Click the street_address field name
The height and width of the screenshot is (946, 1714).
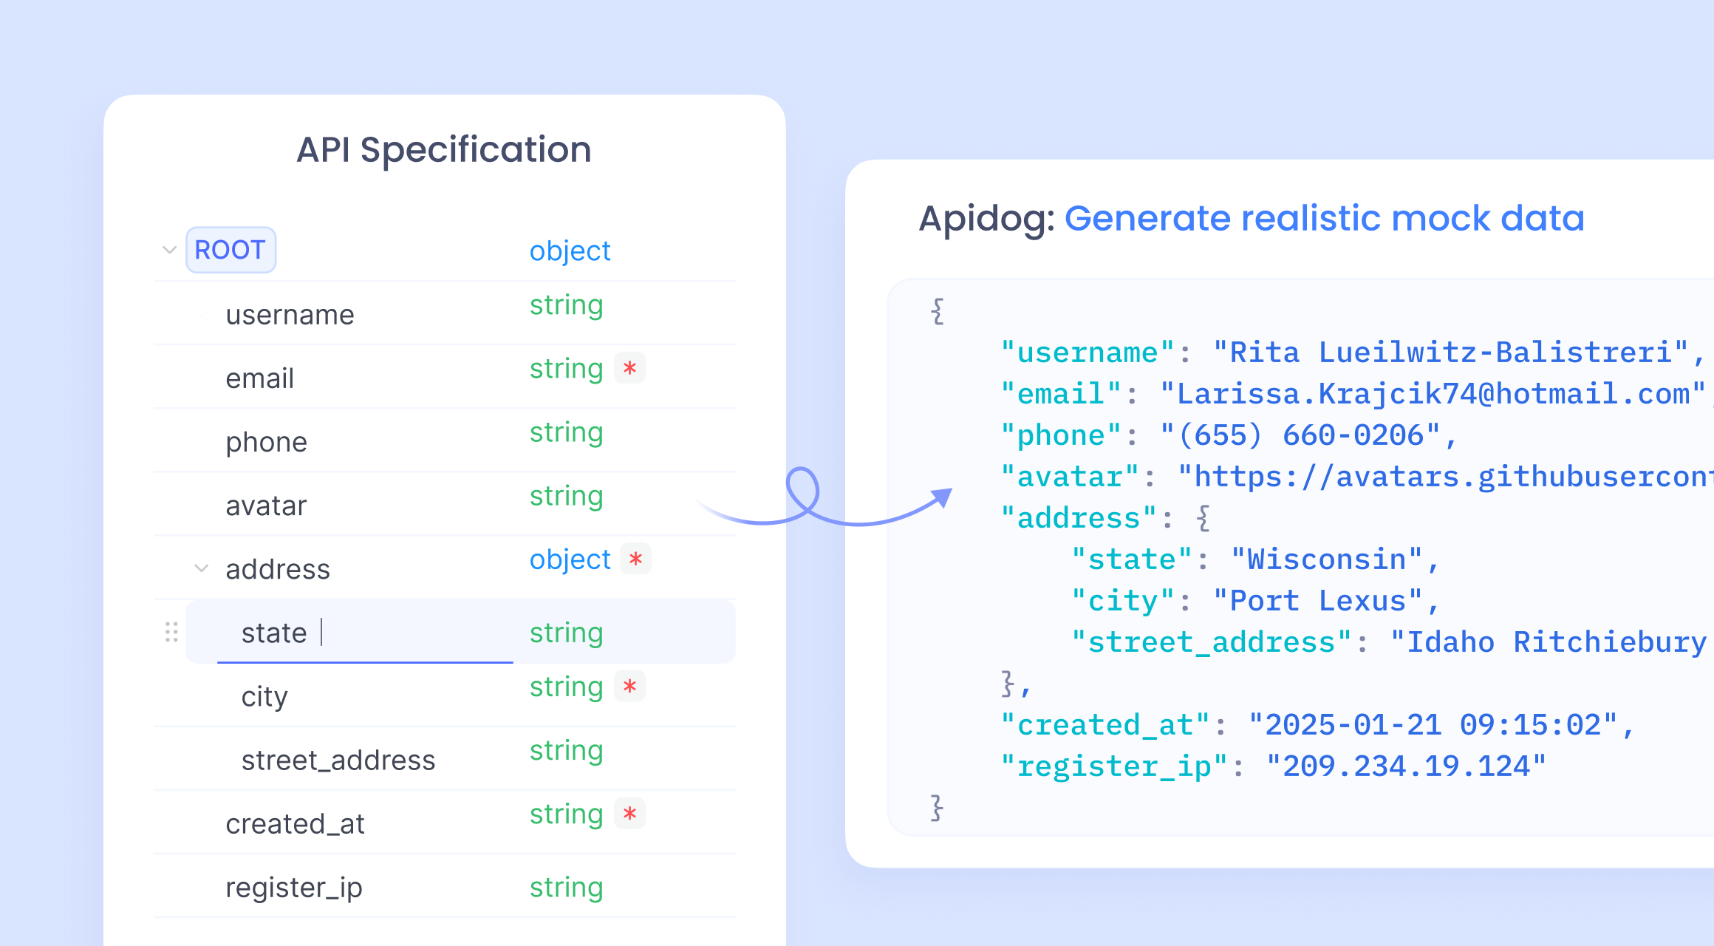click(x=338, y=760)
